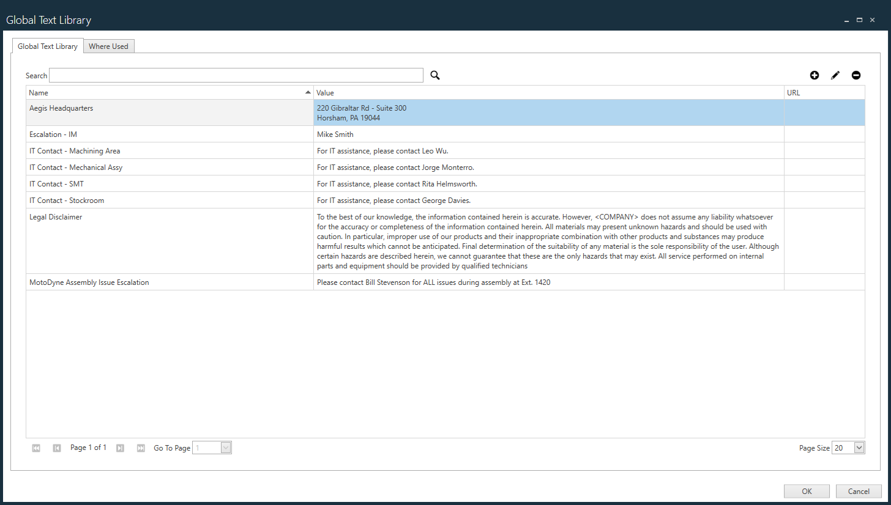Confirm with the OK button
The image size is (891, 505).
pos(807,491)
